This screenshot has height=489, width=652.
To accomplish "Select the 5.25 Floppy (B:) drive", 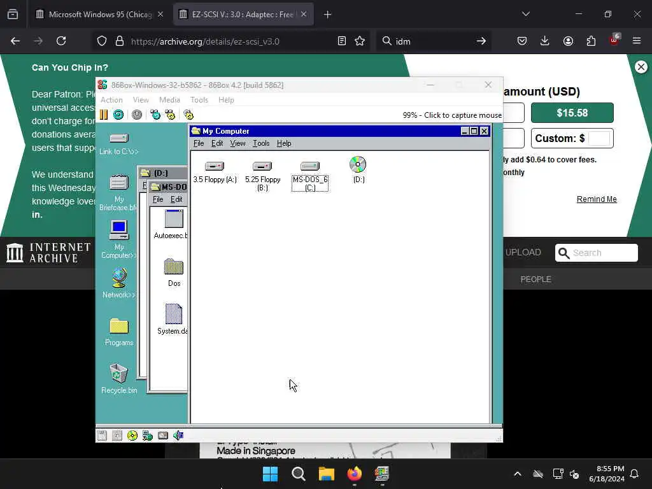I will point(262,176).
